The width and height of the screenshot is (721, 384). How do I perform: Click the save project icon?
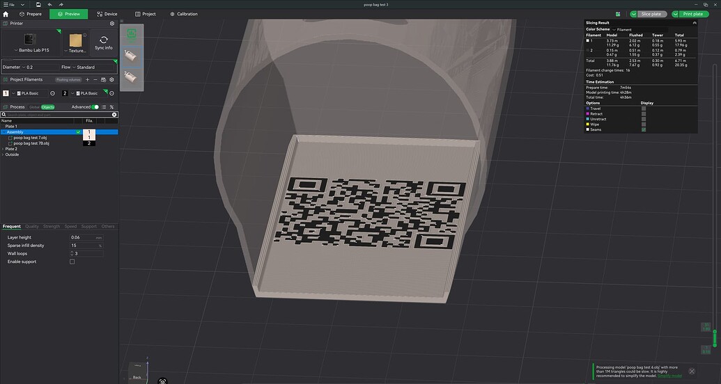(x=38, y=5)
